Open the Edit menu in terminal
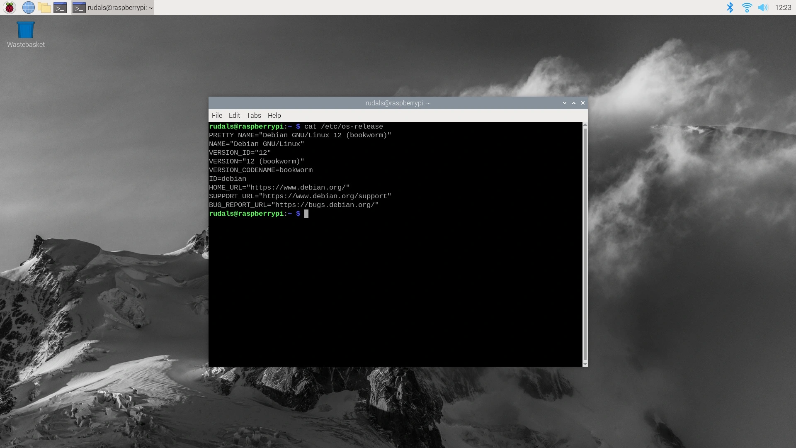 click(x=233, y=115)
